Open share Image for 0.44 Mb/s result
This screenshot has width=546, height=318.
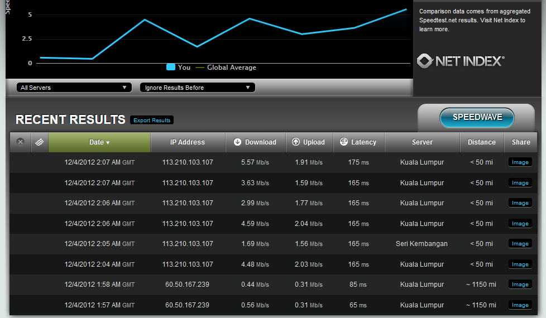(520, 285)
